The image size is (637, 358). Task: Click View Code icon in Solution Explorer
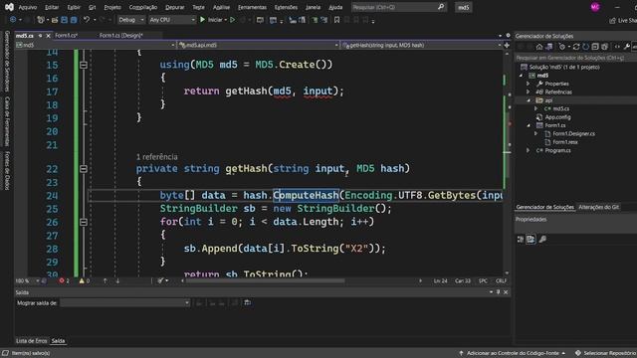click(617, 47)
